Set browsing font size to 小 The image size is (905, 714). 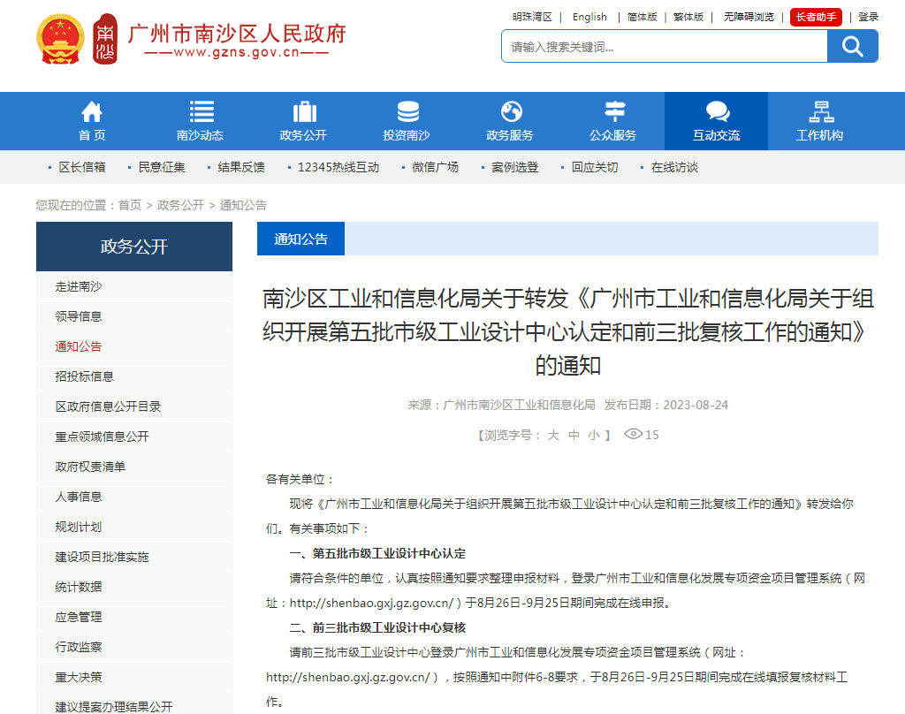pyautogui.click(x=594, y=435)
